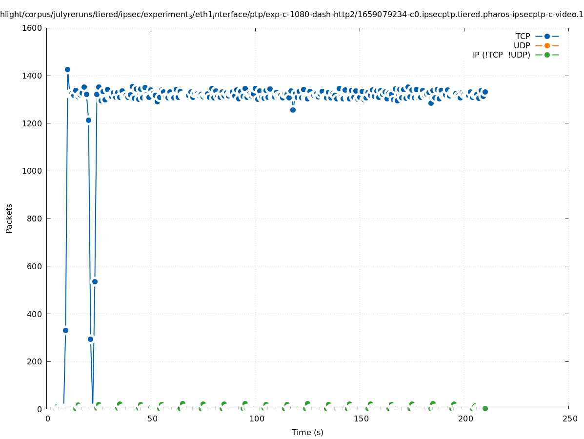The image size is (584, 439).
Task: Click the highest TCP peak point near 1425 packets
Action: [x=67, y=70]
